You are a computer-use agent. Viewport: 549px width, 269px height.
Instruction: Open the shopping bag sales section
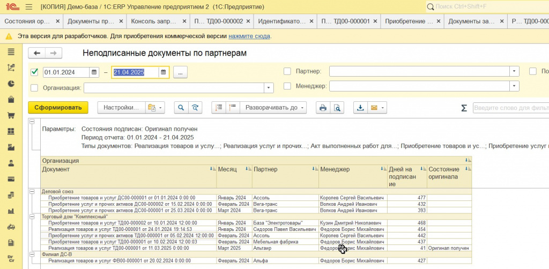pos(11,100)
